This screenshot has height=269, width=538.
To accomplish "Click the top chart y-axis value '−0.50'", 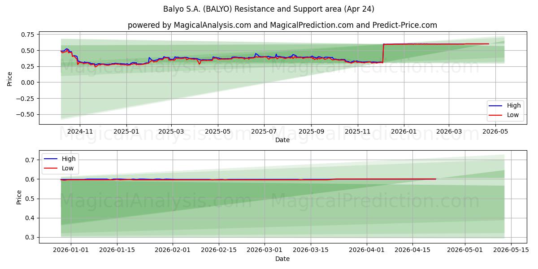I will (x=25, y=115).
